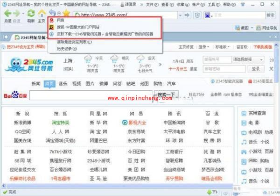The width and height of the screenshot is (280, 196).
Task: Click the green Back arrow button
Action: (7, 13)
